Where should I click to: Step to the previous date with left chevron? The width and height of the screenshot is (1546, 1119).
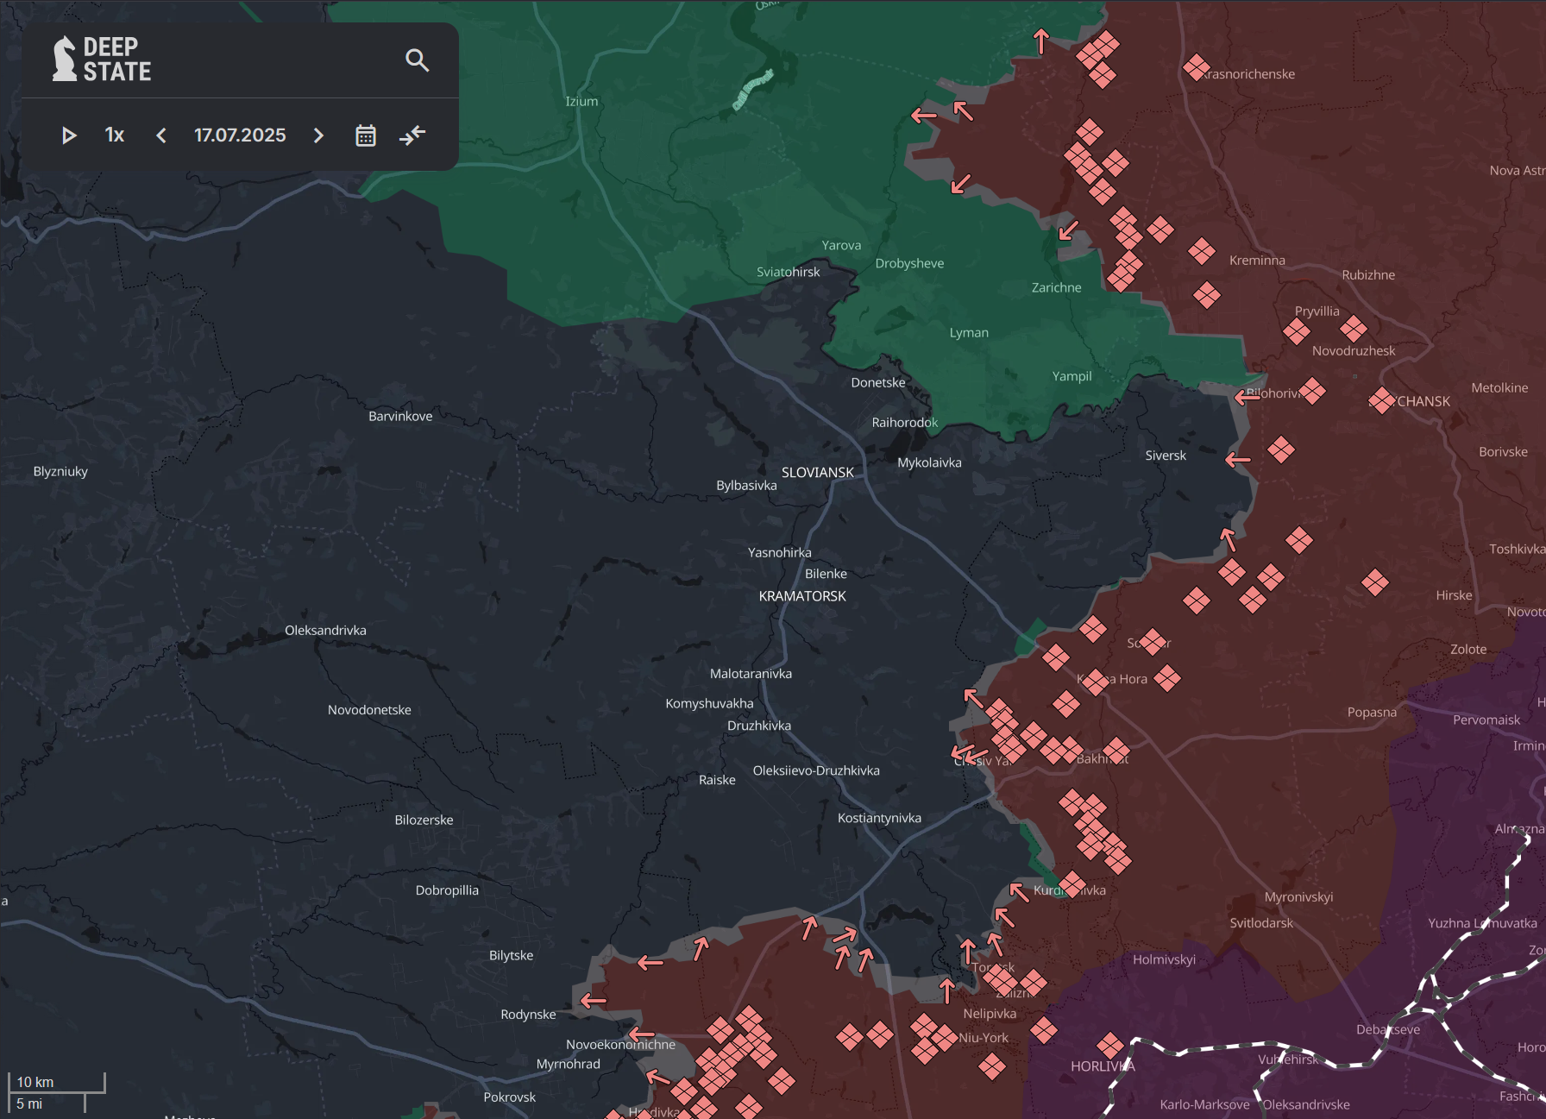pyautogui.click(x=160, y=135)
